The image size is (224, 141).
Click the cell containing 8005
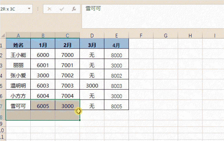(116, 105)
